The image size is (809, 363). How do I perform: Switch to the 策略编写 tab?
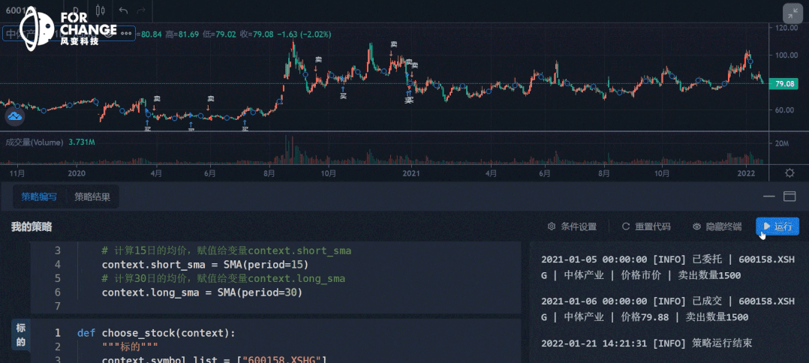click(39, 196)
